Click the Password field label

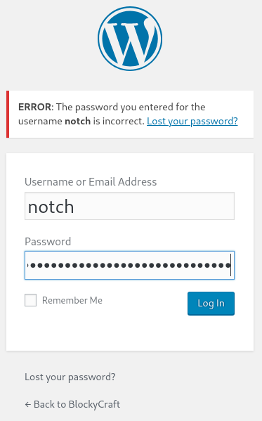click(x=48, y=241)
